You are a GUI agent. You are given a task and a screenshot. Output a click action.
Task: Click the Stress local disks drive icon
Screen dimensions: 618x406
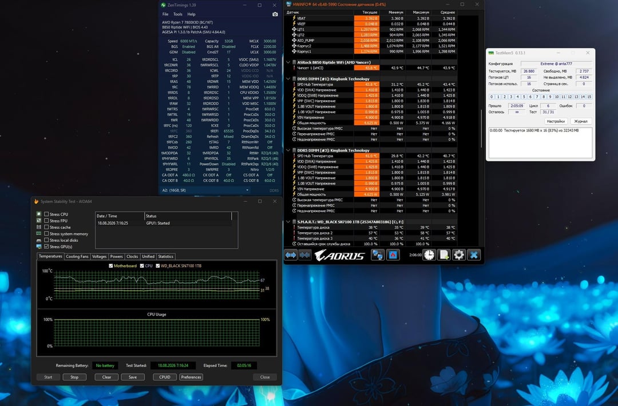click(x=39, y=240)
